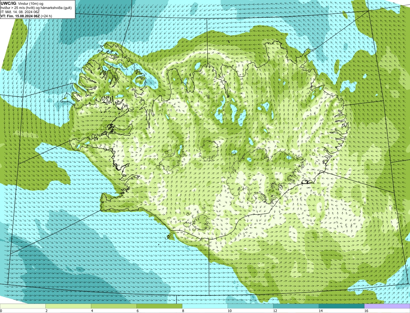
Task: Click the pale yellow 0–2 m/s legend swatch
Action: 23,306
